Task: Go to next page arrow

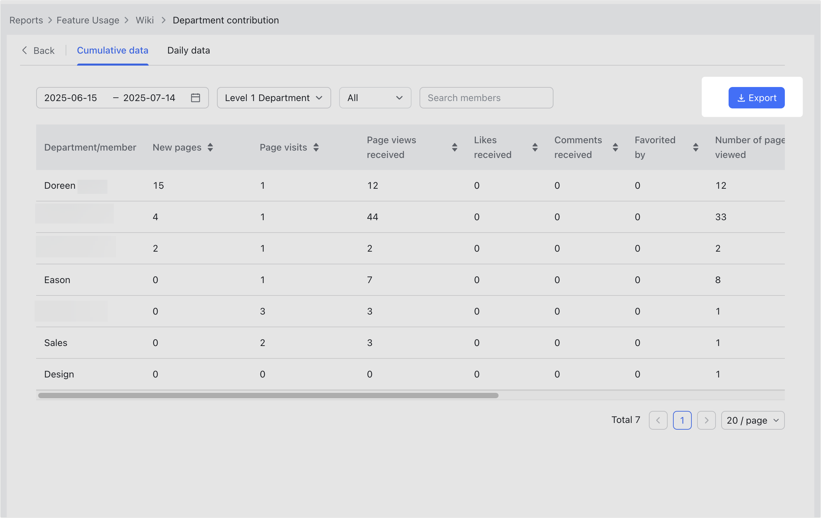Action: pos(706,420)
